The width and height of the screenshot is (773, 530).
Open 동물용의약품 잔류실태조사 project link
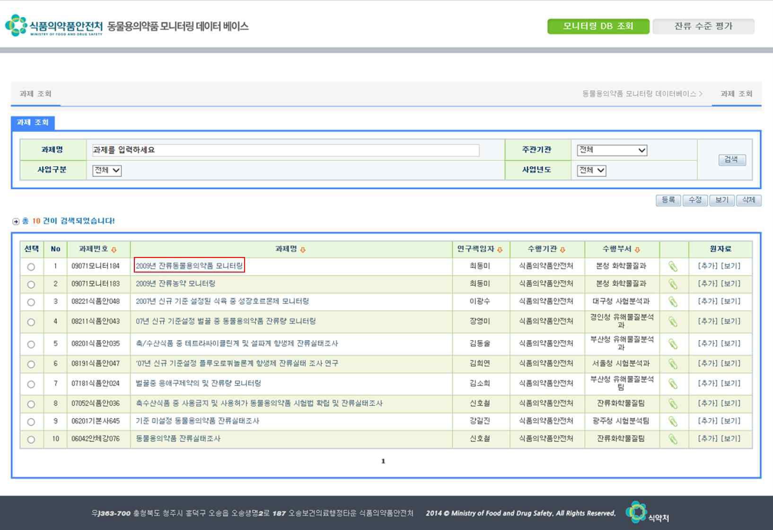[178, 439]
